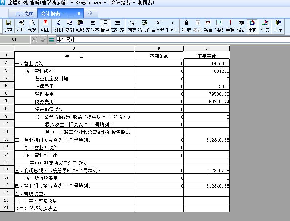The image size is (290, 221).
Task: Click the 打印 (Print) icon
Action: (21, 26)
